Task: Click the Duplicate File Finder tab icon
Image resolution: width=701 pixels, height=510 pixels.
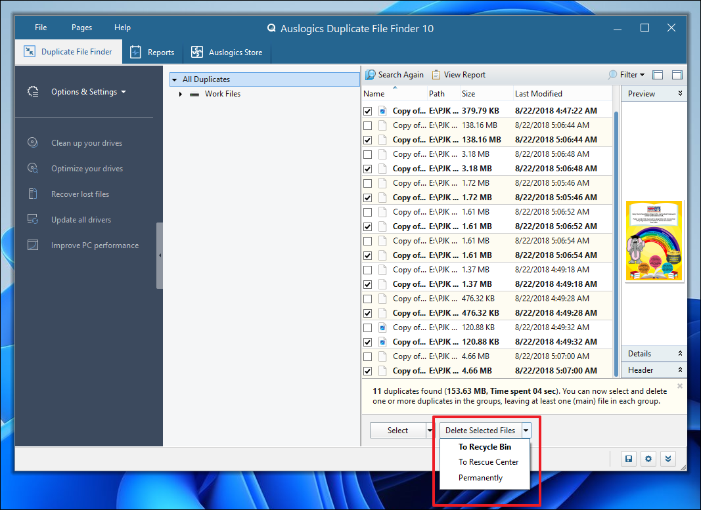Action: 29,51
